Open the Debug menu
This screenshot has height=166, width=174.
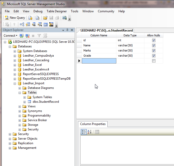38,11
